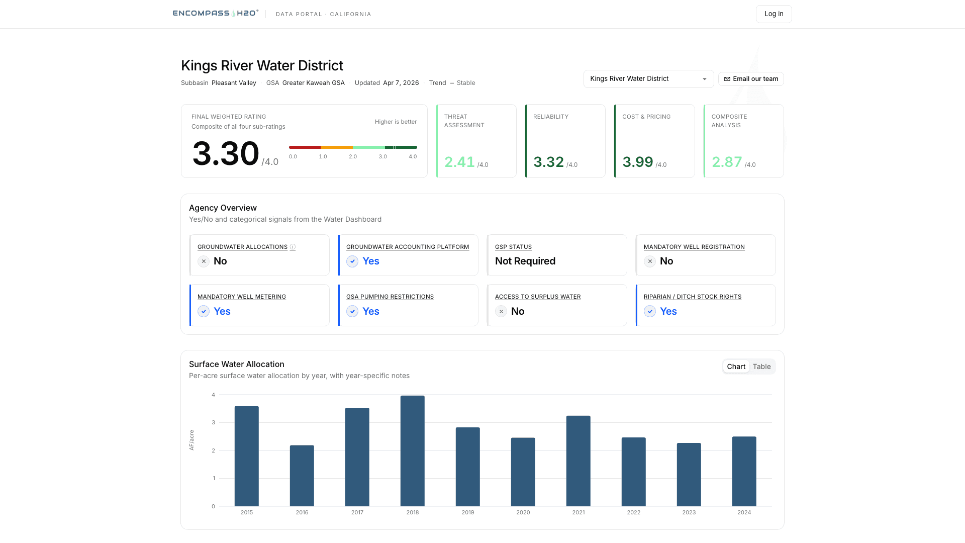Click the X icon in Groundwater Allocations card
The image size is (965, 543).
[x=204, y=261]
